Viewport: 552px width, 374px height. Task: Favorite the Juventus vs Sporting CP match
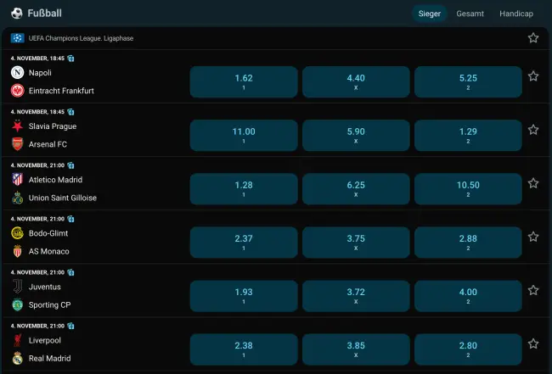click(x=533, y=290)
